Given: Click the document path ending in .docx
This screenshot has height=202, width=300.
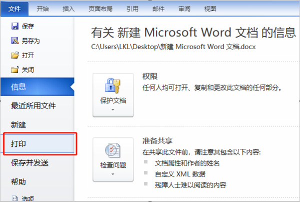Looking at the screenshot, I should 173,47.
